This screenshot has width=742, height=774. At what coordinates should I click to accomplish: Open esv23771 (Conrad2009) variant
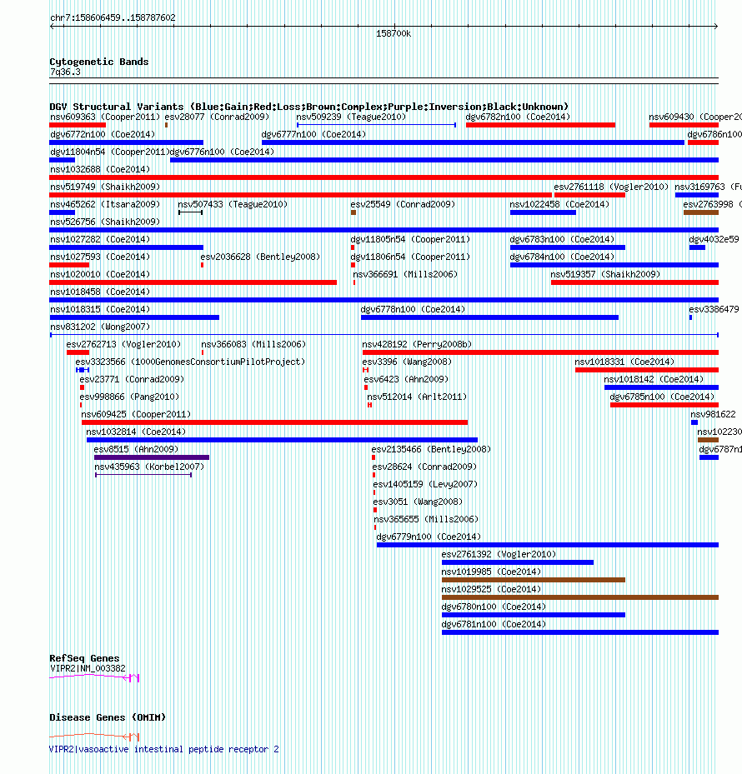[132, 380]
